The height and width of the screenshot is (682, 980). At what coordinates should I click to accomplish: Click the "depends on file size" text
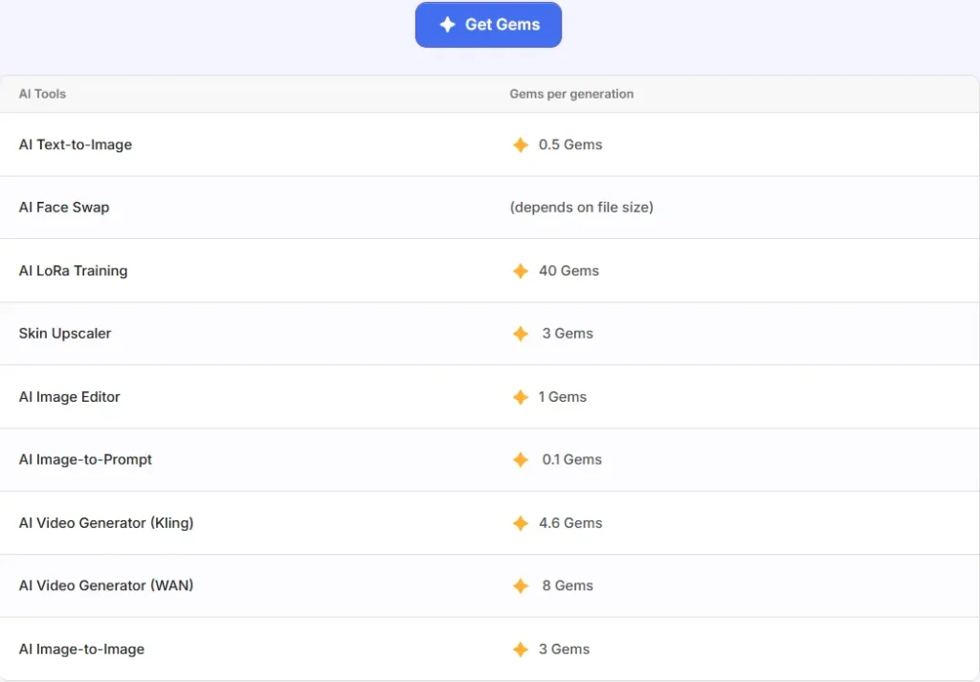pos(582,208)
